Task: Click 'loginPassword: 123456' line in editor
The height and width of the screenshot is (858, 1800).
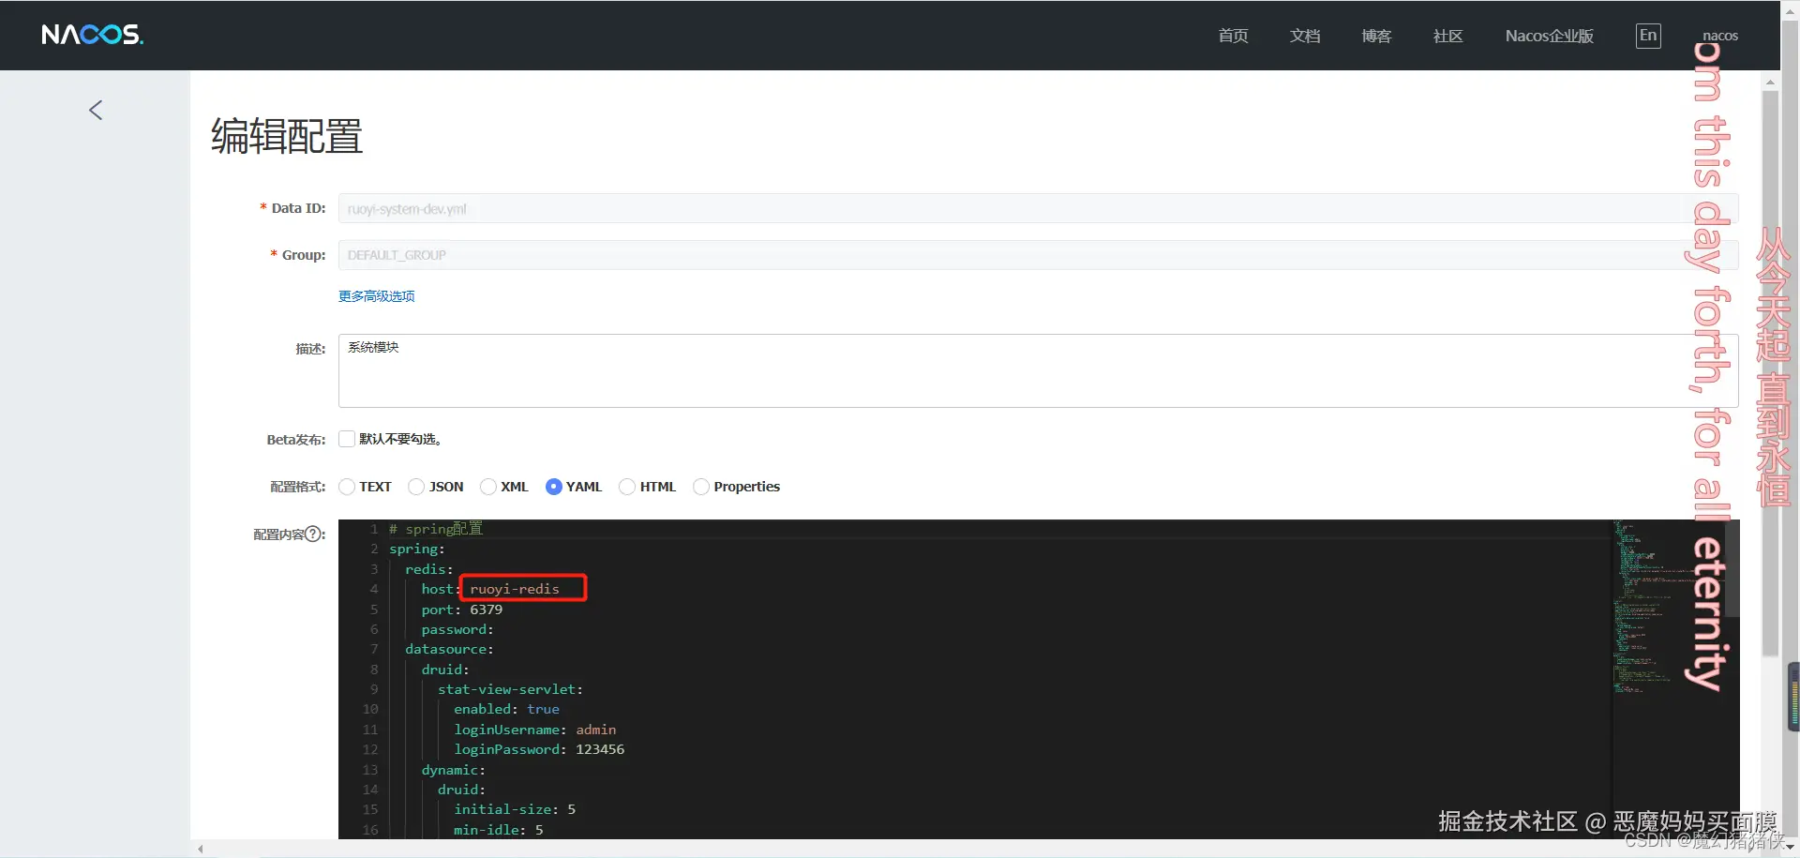Action: tap(539, 749)
